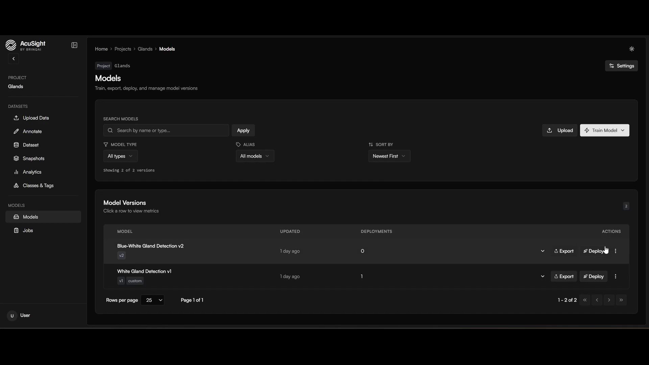The width and height of the screenshot is (649, 365).
Task: Open the Model Type All types dropdown
Action: [120, 156]
